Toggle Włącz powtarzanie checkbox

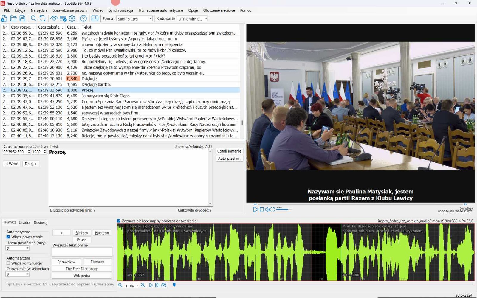[x=8, y=237]
